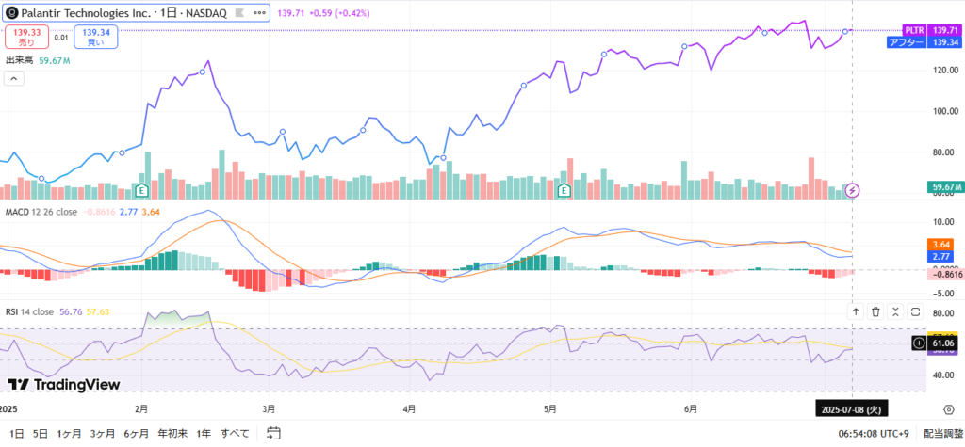This screenshot has height=447, width=965.
Task: Click the 120.00 price scale label
Action: [x=945, y=71]
